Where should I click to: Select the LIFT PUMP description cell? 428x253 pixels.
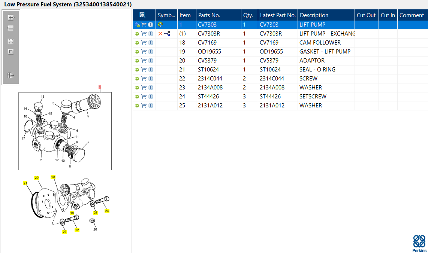(x=326, y=25)
